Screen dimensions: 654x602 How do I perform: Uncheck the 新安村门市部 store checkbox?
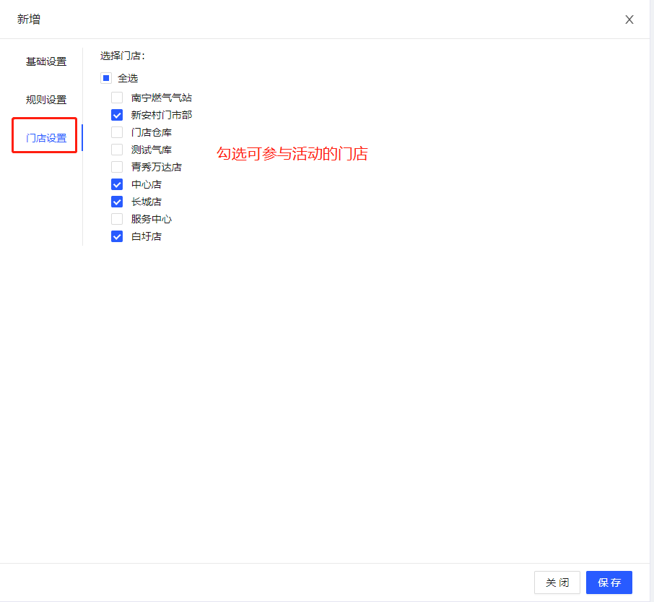tap(117, 115)
